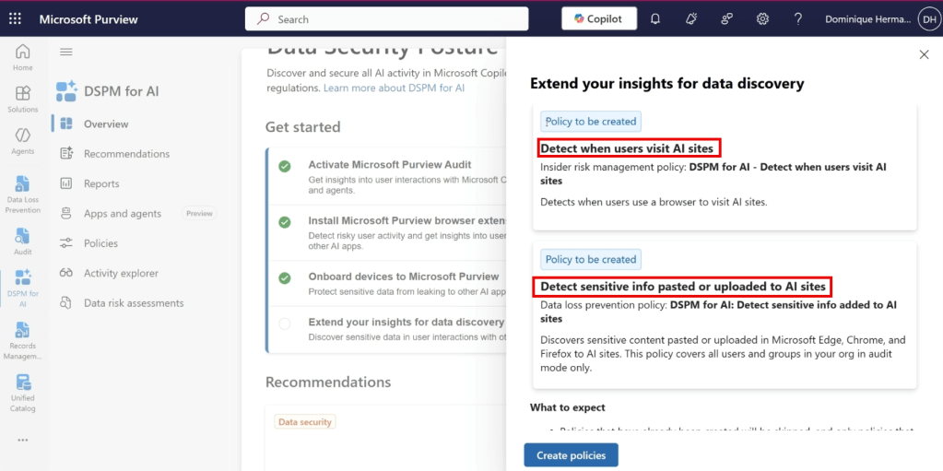Open Solutions in the left rail
943x471 pixels.
22,98
